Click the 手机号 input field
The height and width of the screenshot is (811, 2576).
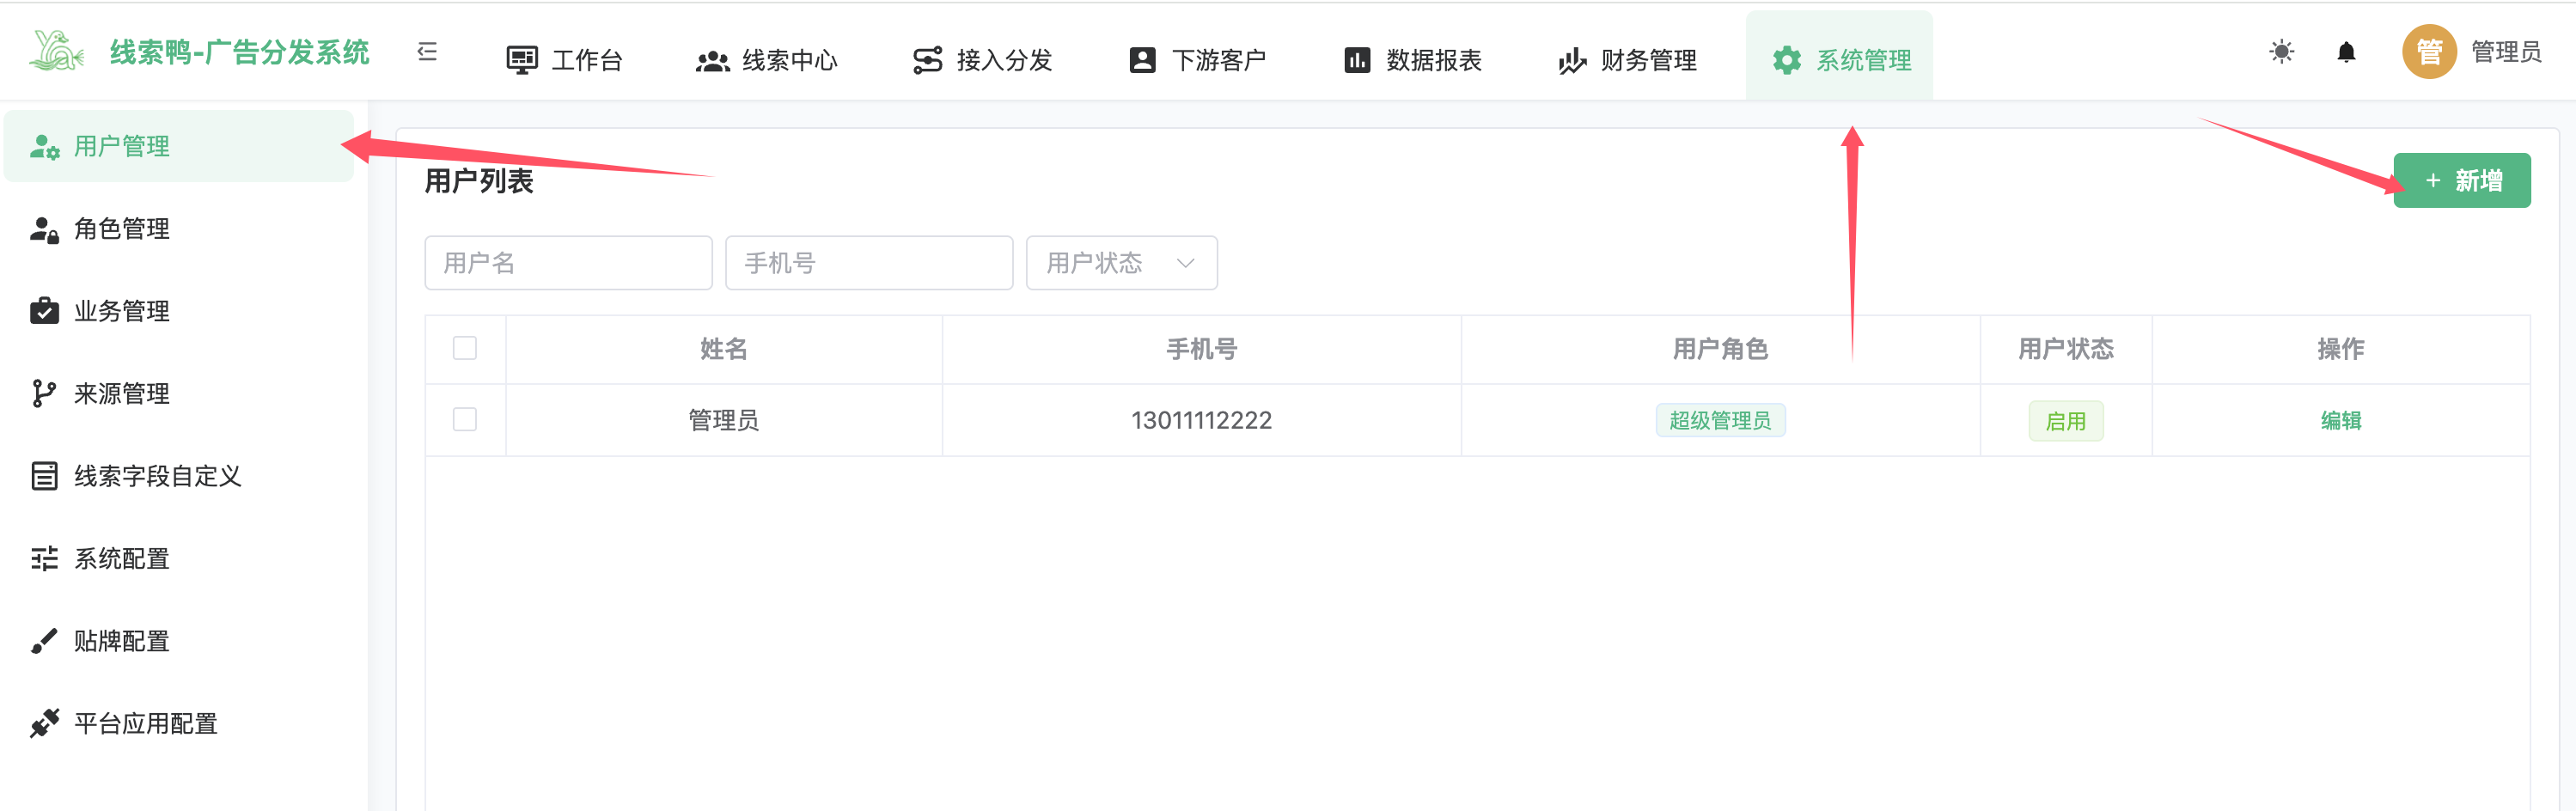click(868, 263)
